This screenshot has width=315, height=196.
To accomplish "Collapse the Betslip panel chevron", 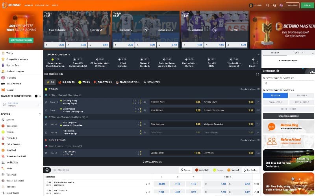I will coord(312,53).
